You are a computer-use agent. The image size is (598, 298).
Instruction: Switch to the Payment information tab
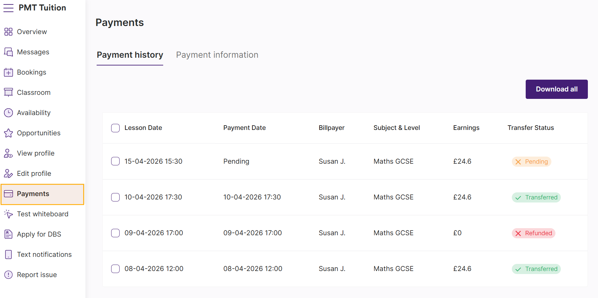(x=217, y=55)
